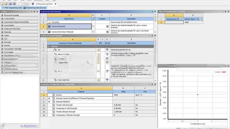Pin the Toolbox panel
This screenshot has width=230, height=129.
tap(34, 11)
